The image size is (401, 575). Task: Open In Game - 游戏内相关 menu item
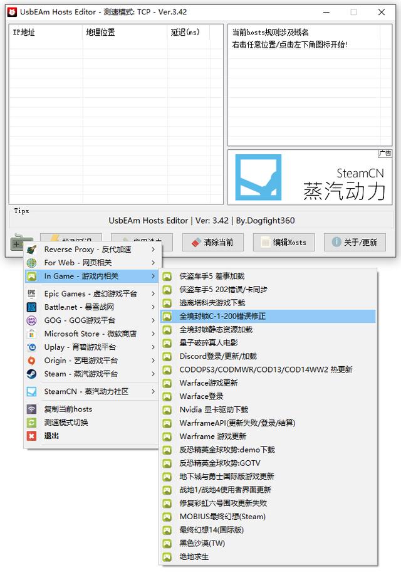point(91,276)
